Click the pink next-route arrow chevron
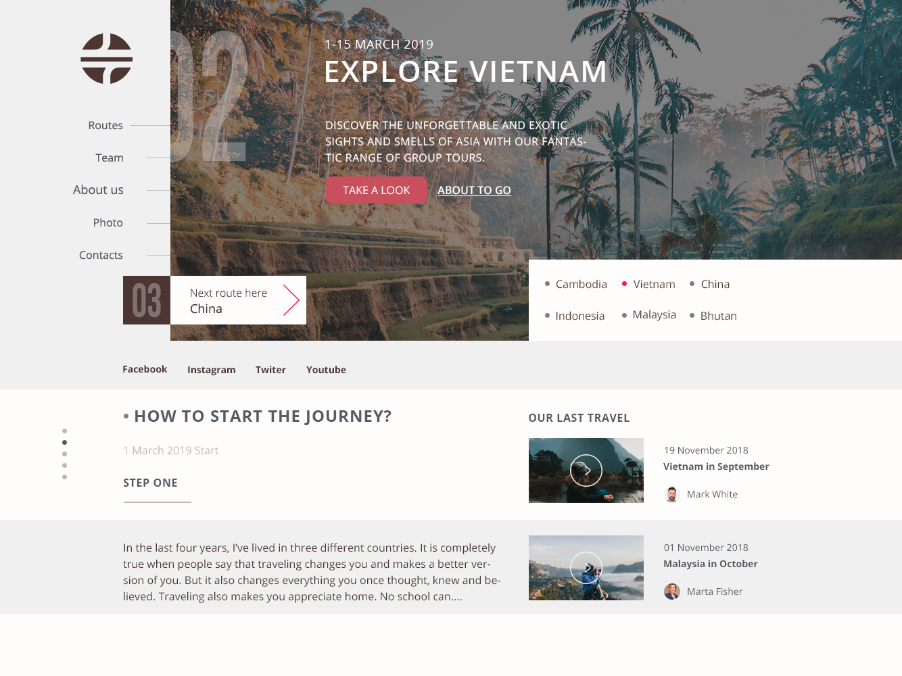Viewport: 902px width, 676px height. pyautogui.click(x=291, y=300)
